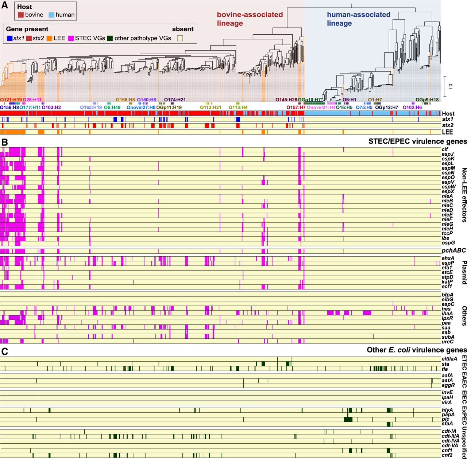Select the cnf2 gene row label
This screenshot has height=459, width=467.
pyautogui.click(x=447, y=455)
